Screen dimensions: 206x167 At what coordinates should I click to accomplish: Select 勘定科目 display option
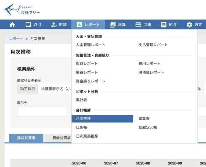click(x=27, y=89)
